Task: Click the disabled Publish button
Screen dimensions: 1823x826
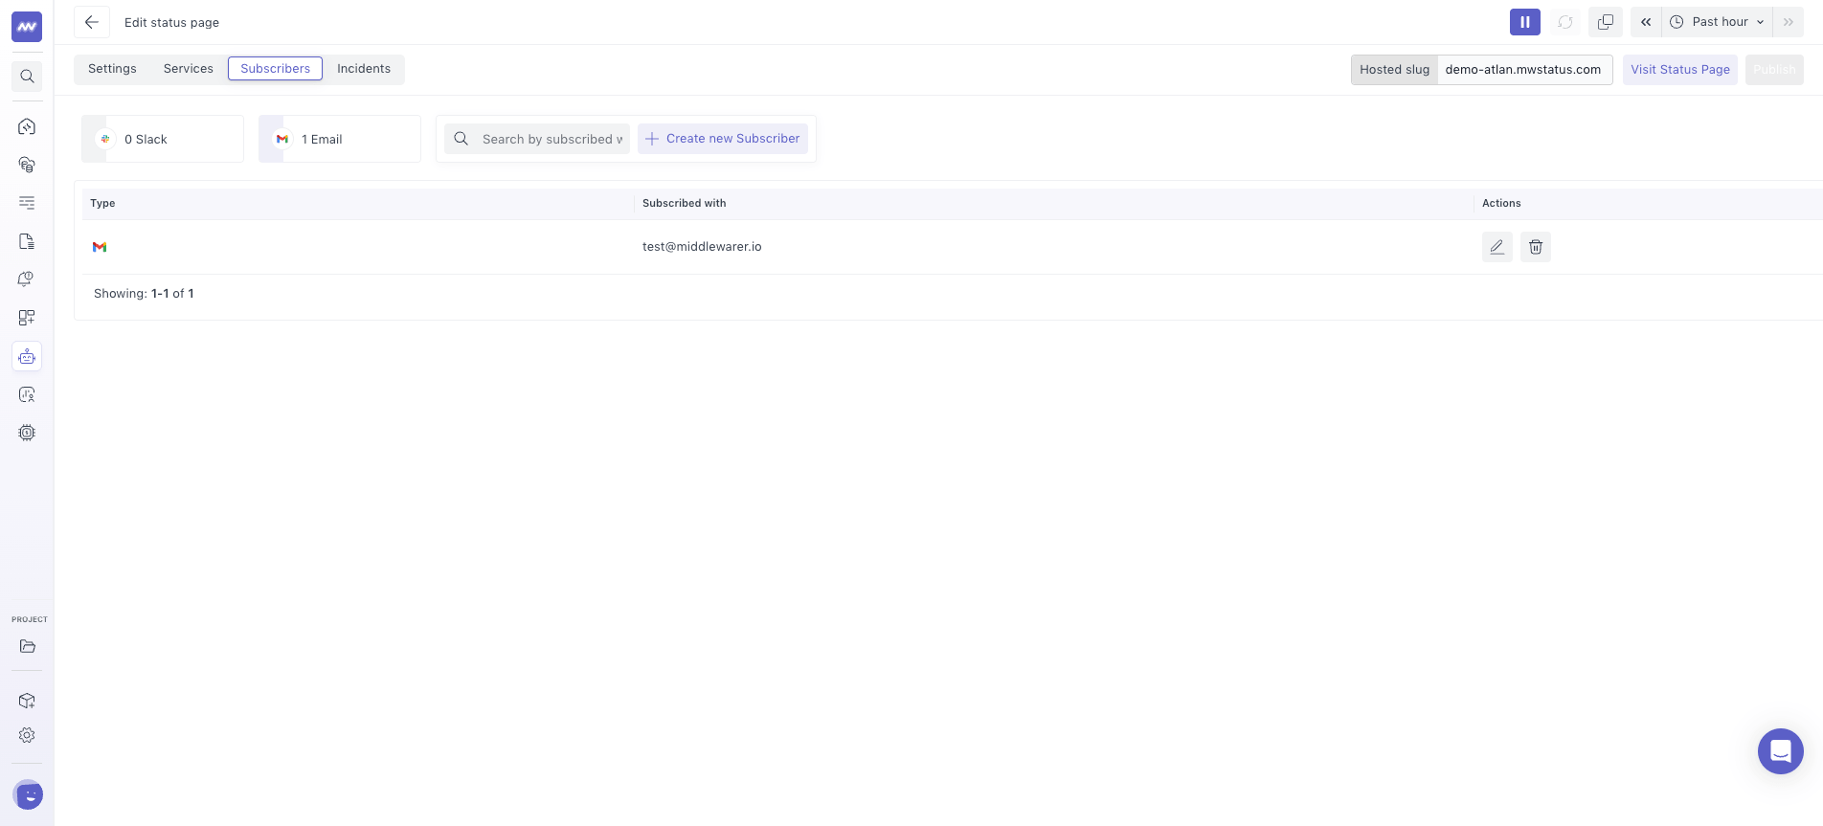Action: (1774, 70)
